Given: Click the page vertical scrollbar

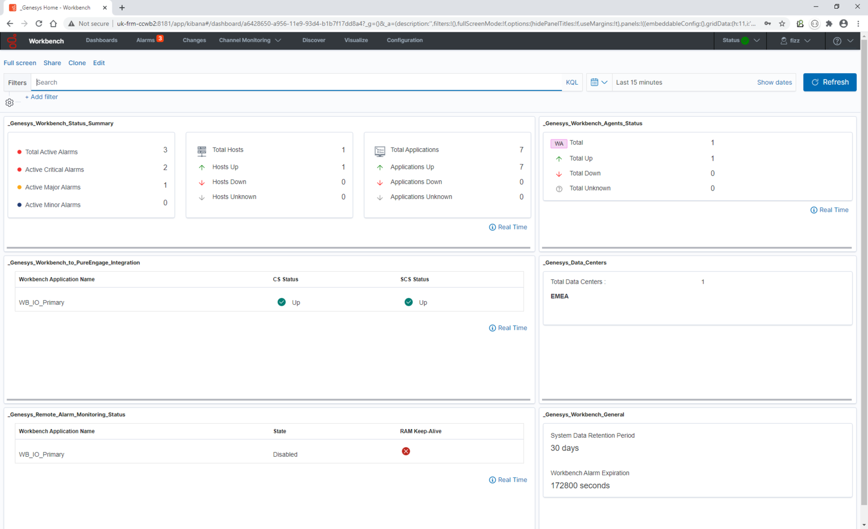Looking at the screenshot, I should coord(864,271).
